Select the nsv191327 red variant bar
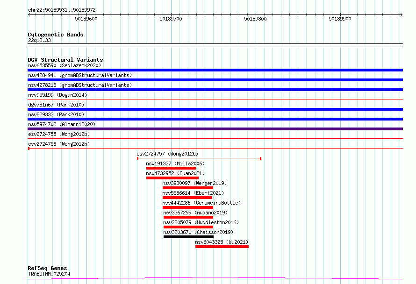Viewport: 416px width, 284px height. 171,168
